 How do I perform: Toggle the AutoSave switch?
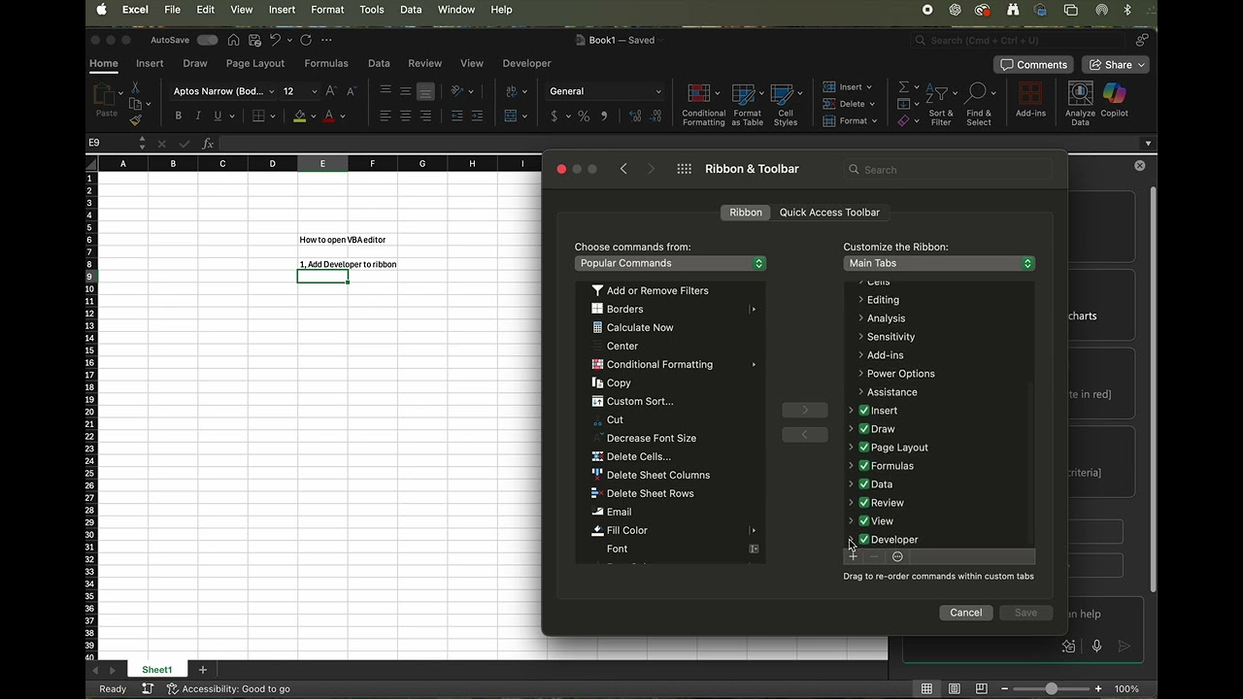click(208, 40)
